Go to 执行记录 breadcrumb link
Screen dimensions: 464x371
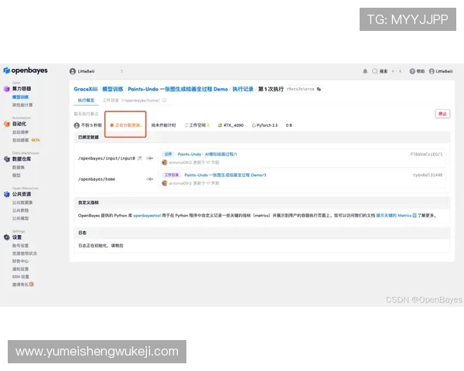243,89
